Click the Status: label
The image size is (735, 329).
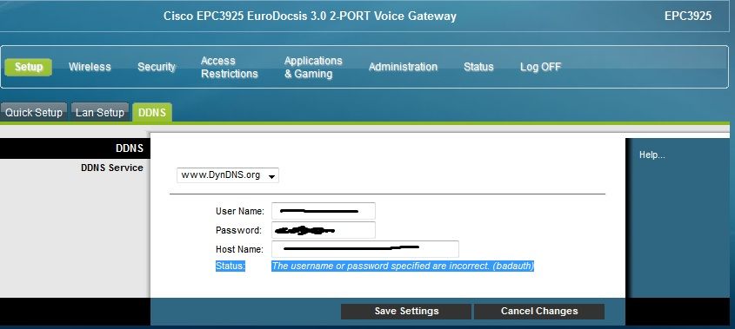coord(231,266)
